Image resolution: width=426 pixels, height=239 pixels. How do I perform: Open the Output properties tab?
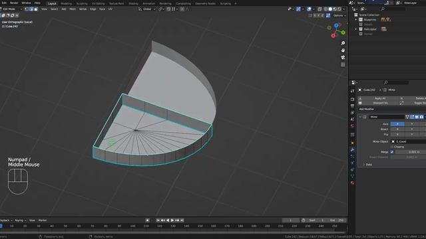pos(352,106)
